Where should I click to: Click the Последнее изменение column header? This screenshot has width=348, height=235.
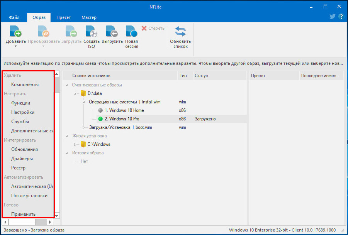[x=321, y=76]
